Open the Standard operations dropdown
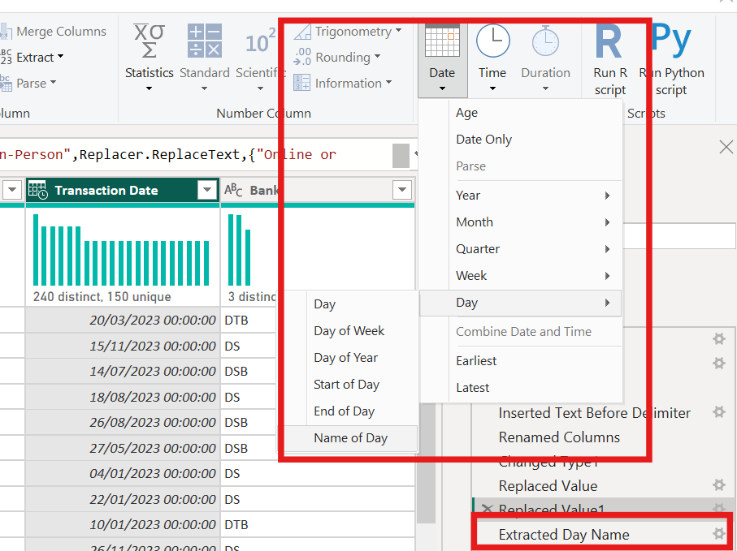 click(x=205, y=58)
